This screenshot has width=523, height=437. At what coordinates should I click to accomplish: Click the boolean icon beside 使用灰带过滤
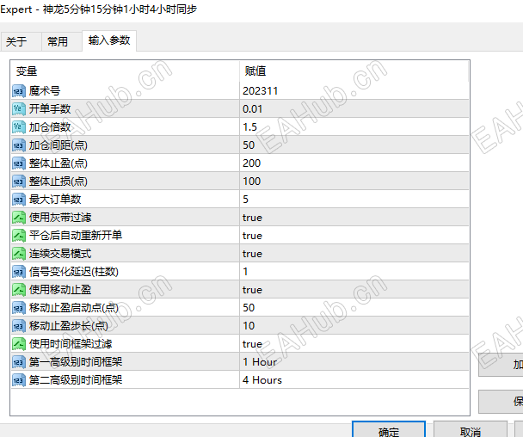point(19,218)
